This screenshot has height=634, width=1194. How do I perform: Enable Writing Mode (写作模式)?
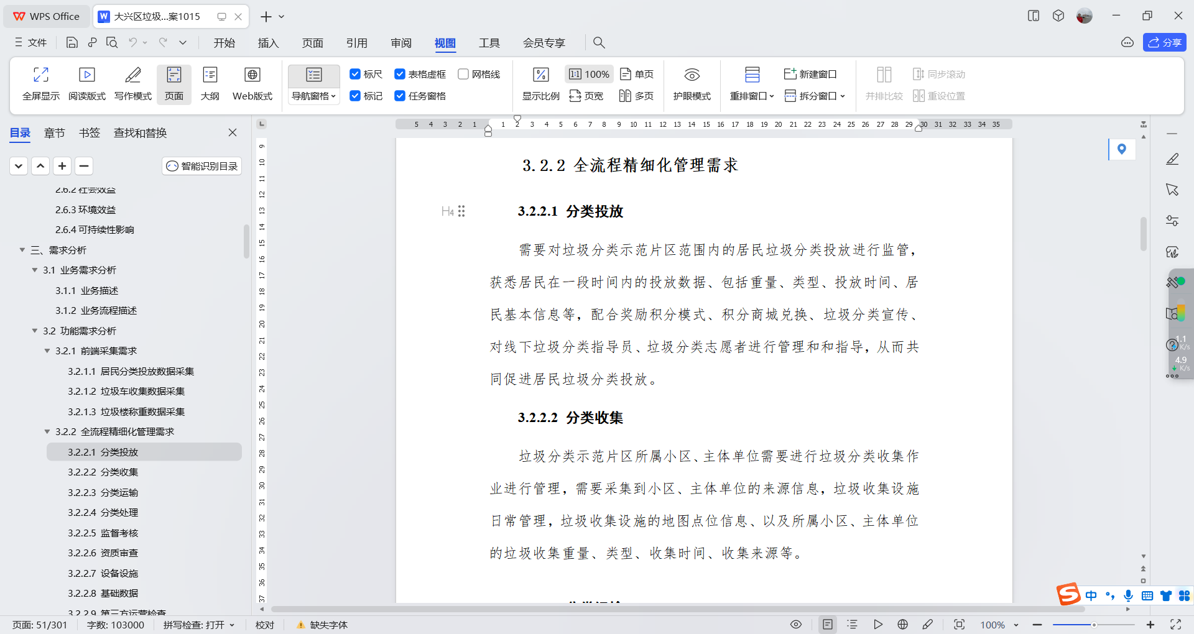tap(133, 85)
